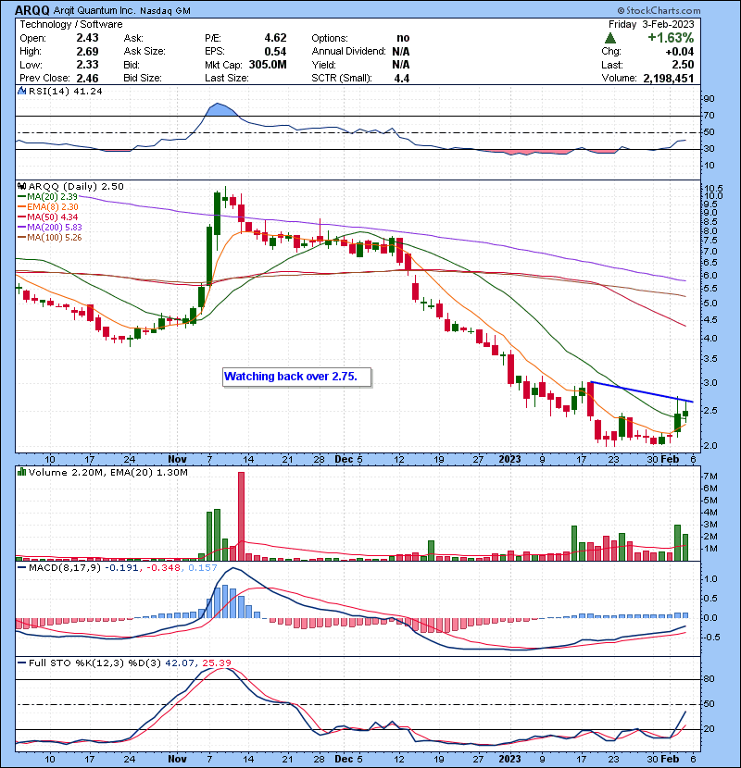Click the Annual Dividend N/A value
The height and width of the screenshot is (768, 741).
(x=401, y=52)
